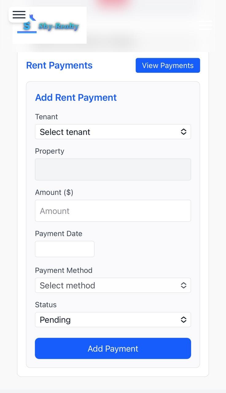Select the Add Rent Payment section title

coord(76,97)
